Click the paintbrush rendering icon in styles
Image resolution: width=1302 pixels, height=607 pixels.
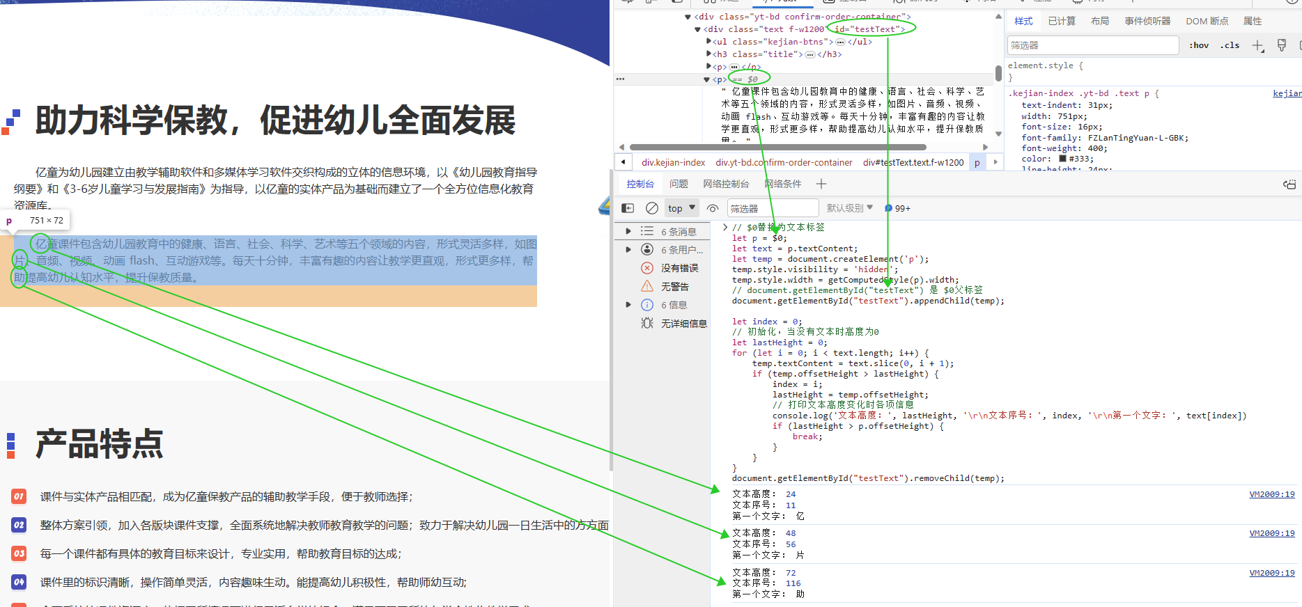pos(1282,45)
